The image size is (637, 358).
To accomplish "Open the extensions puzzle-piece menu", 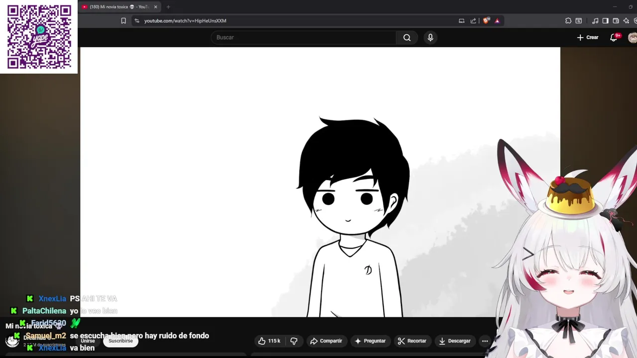I will click(568, 21).
